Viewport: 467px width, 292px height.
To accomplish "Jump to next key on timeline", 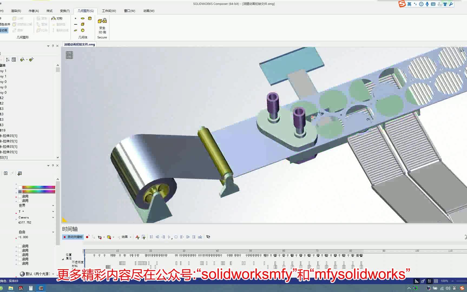I will (x=188, y=237).
